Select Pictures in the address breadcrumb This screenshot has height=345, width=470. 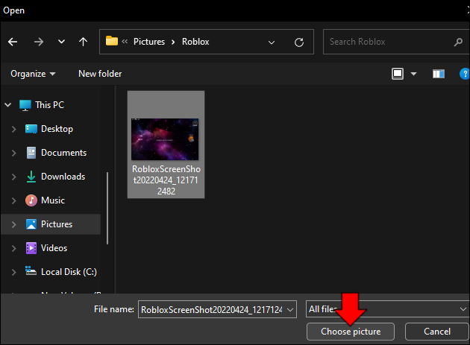pos(149,42)
